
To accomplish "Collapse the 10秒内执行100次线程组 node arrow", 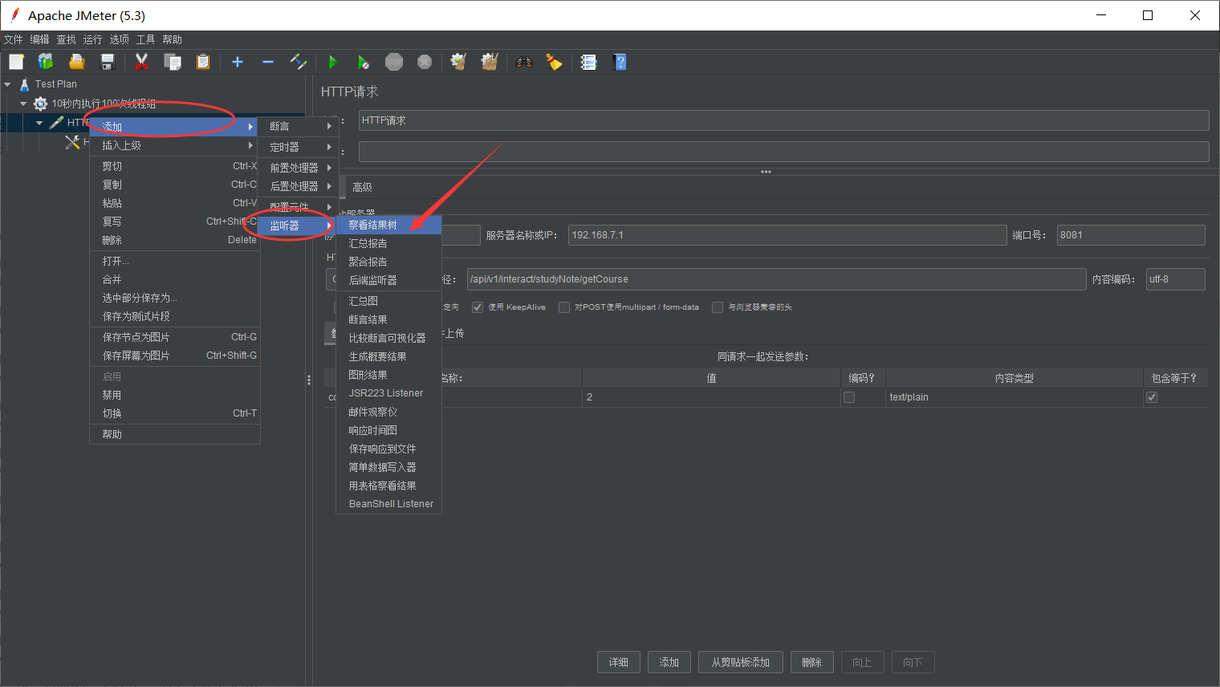I will point(23,104).
